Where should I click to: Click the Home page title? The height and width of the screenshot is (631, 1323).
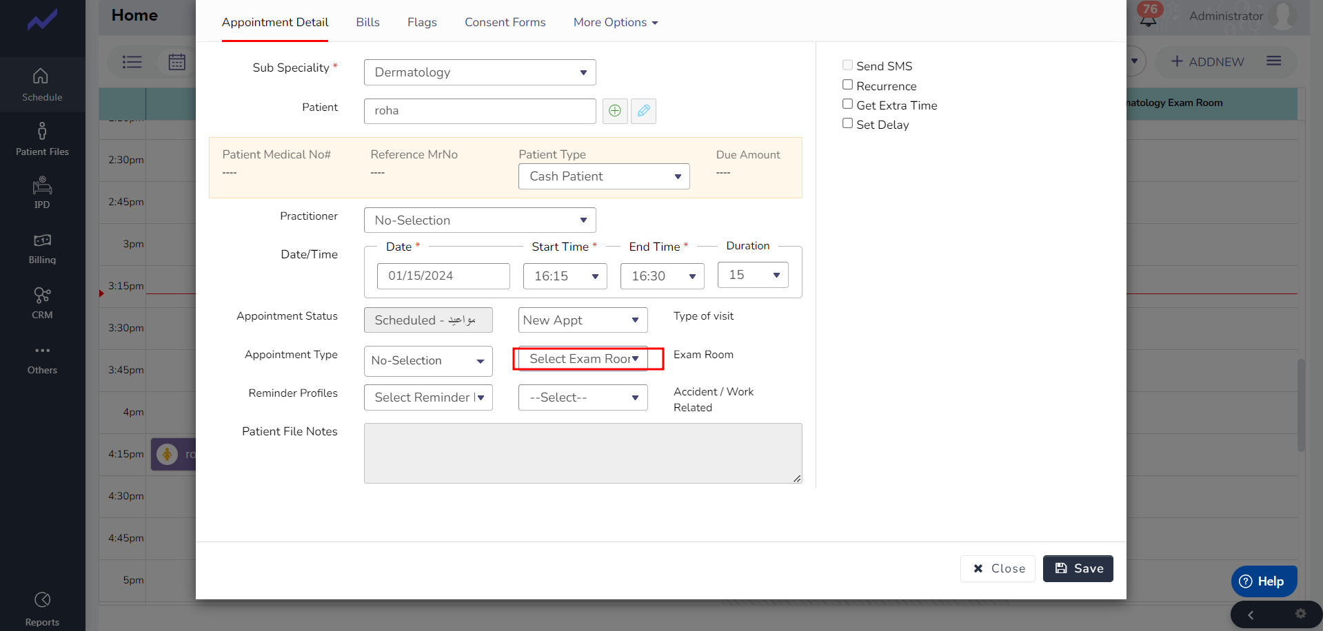(134, 15)
